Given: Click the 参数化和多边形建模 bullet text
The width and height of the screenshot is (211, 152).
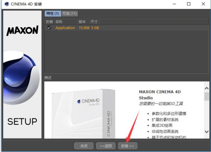Looking at the screenshot, I should coord(169,114).
